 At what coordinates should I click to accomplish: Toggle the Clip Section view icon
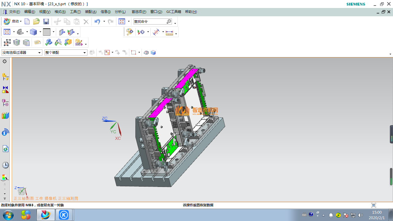point(71,32)
